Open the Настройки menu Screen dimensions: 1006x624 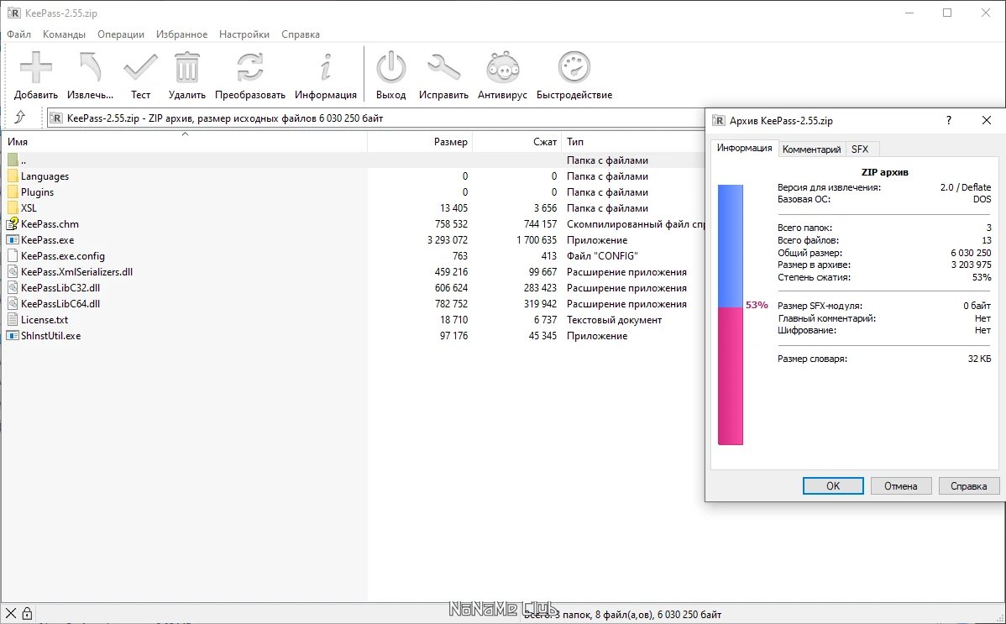coord(244,34)
